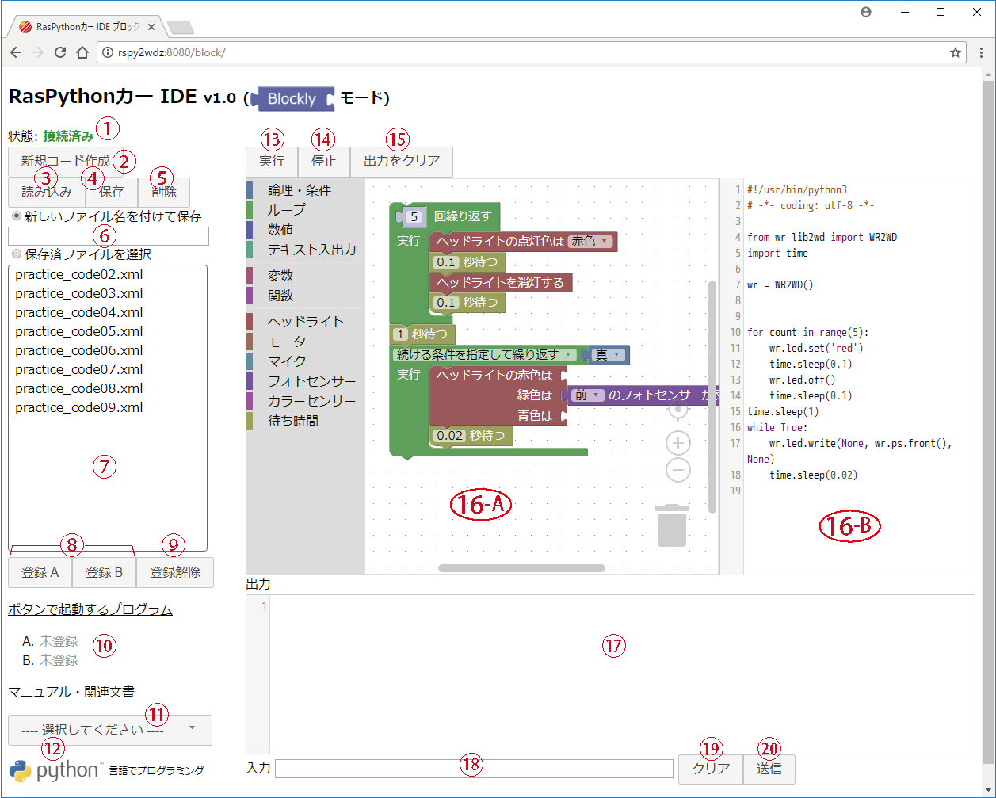The height and width of the screenshot is (798, 996).
Task: Open the モーター block category
Action: coord(305,342)
